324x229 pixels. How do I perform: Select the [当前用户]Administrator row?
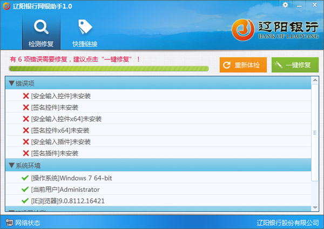158,189
